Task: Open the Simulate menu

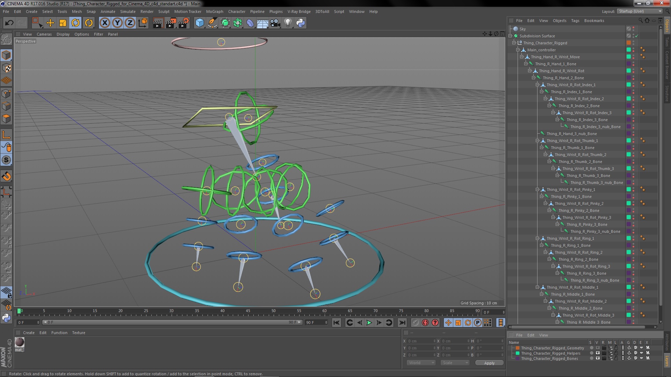Action: (128, 12)
